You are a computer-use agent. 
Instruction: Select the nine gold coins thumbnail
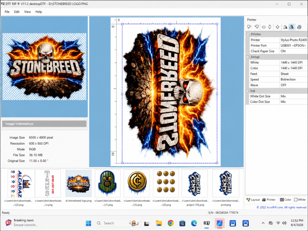click(166, 183)
